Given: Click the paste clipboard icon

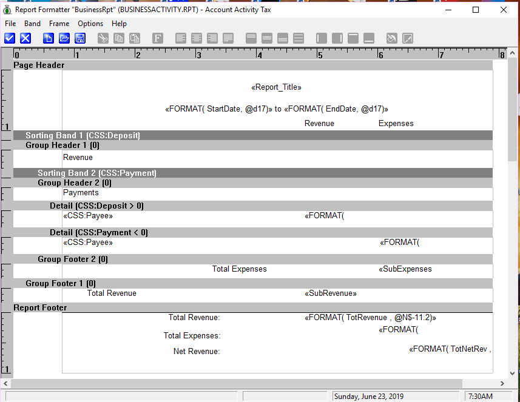Looking at the screenshot, I should [135, 38].
